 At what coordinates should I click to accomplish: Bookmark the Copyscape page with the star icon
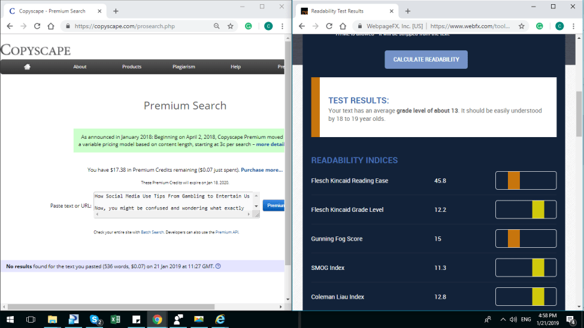231,26
